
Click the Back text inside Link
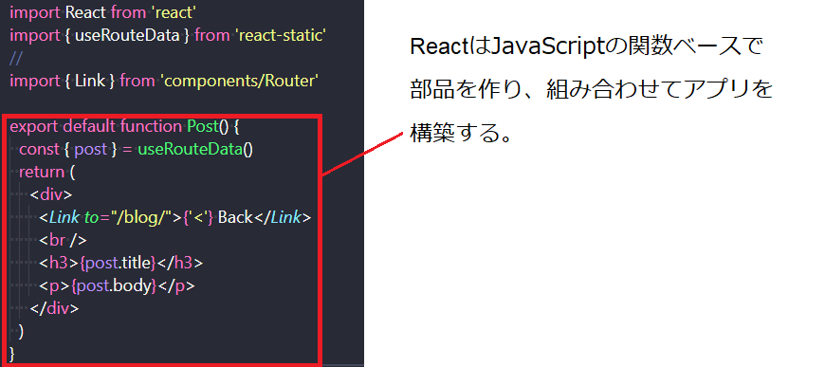coord(235,217)
